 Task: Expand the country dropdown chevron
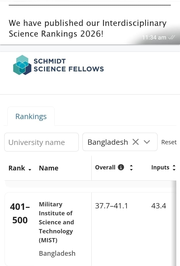tap(147, 142)
